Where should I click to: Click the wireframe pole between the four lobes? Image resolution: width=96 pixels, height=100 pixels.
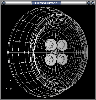pos(55,52)
